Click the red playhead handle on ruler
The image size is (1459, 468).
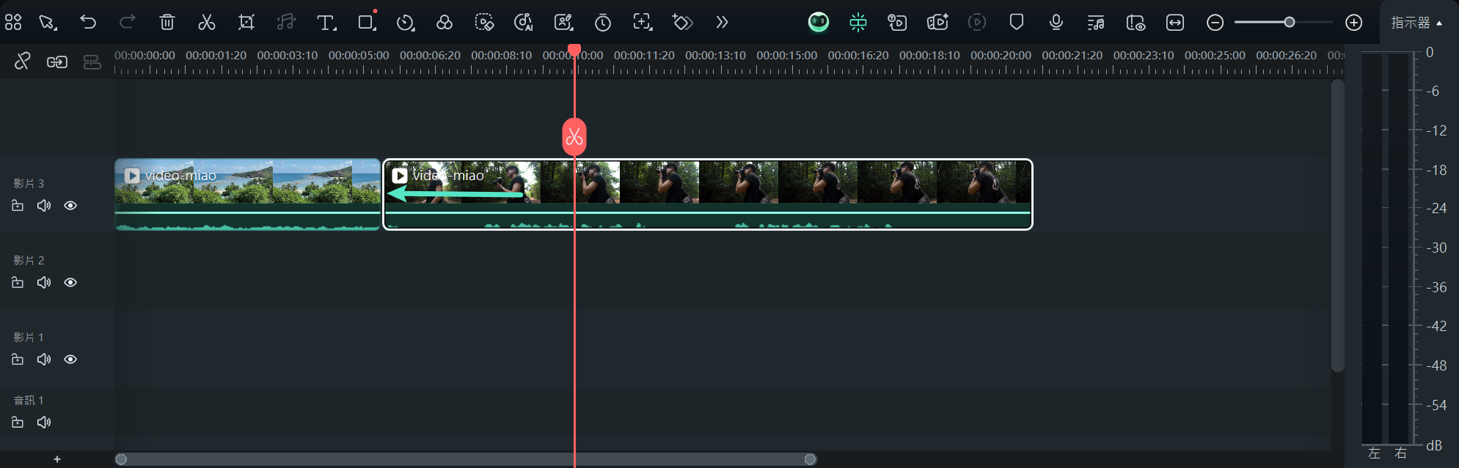(x=574, y=51)
